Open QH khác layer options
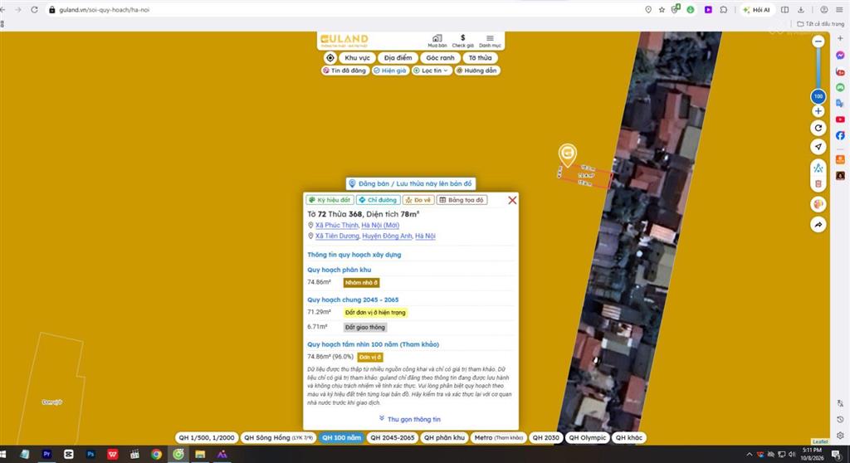 click(628, 437)
